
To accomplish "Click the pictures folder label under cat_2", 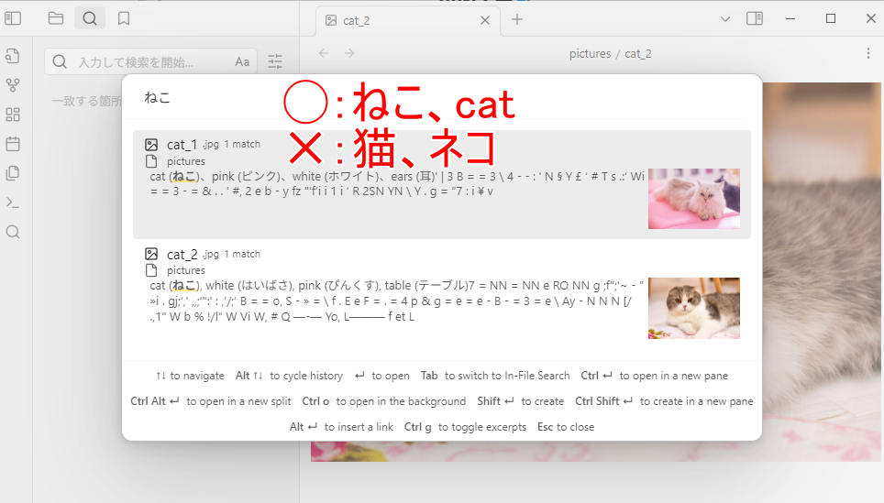I will click(186, 270).
